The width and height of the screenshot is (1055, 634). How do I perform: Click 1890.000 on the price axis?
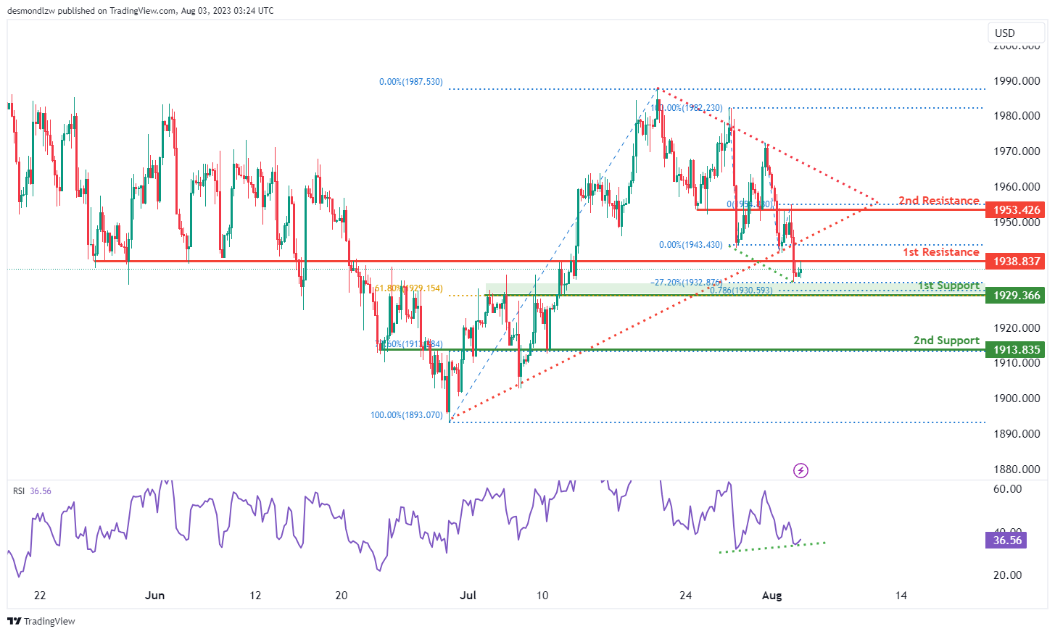tap(1017, 434)
